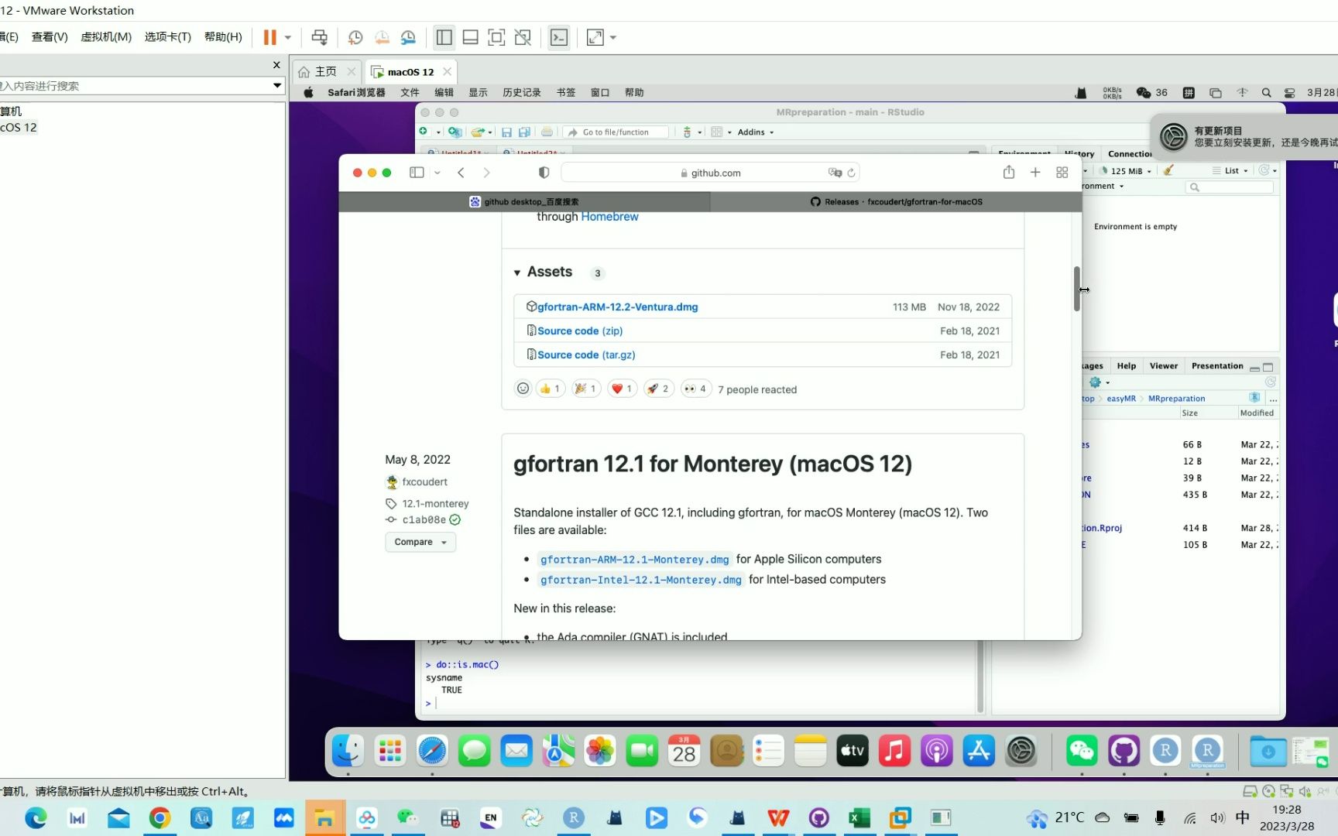Viewport: 1338px width, 836px height.
Task: Expand RStudio Addins dropdown
Action: pos(756,132)
